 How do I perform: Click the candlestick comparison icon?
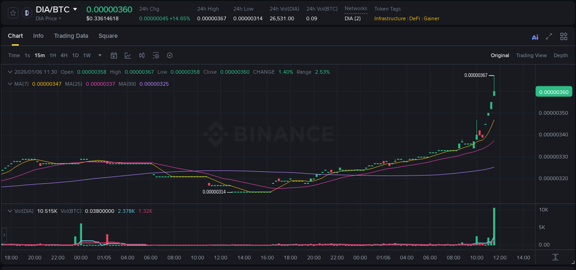click(141, 55)
